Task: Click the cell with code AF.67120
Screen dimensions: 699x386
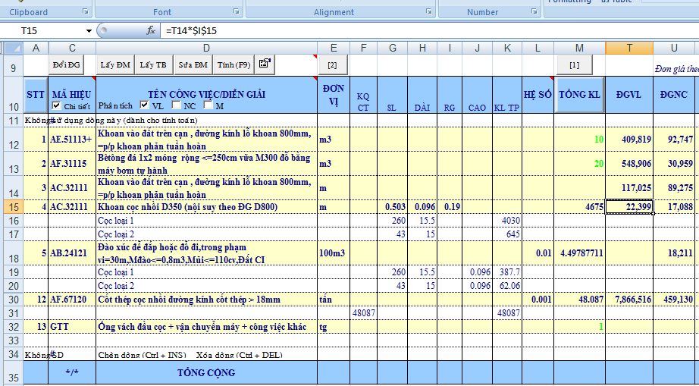Action: (72, 300)
